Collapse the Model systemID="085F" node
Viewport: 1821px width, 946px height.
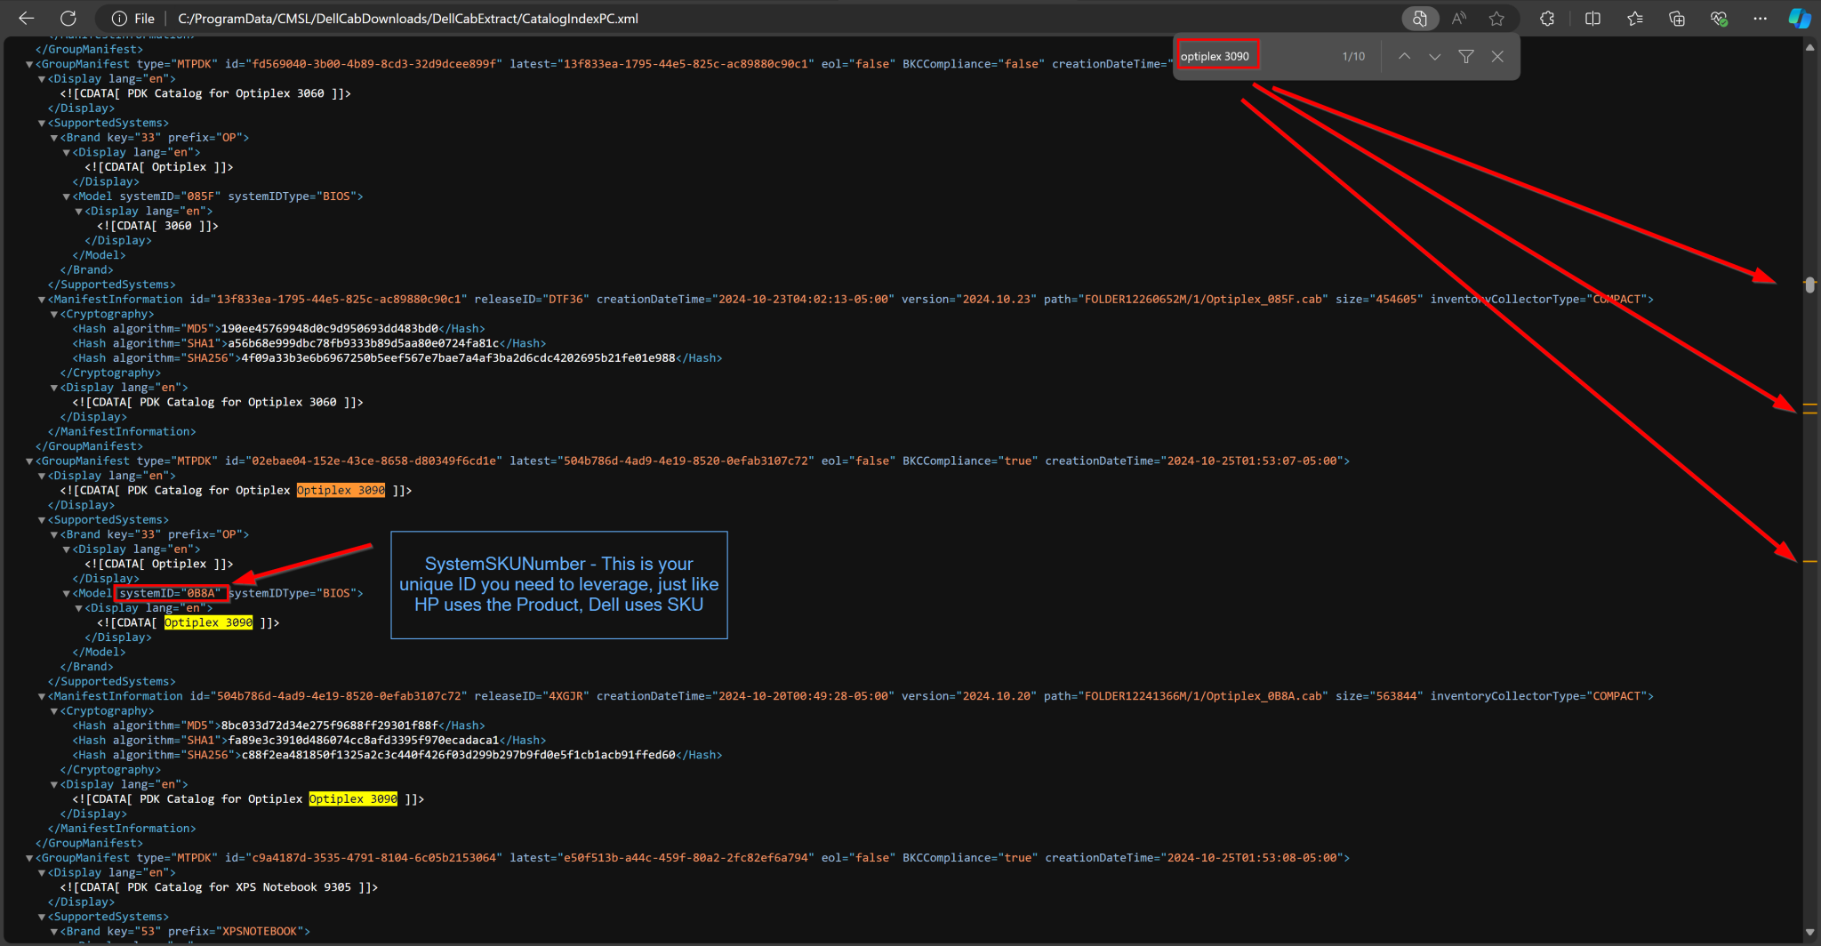click(x=67, y=196)
